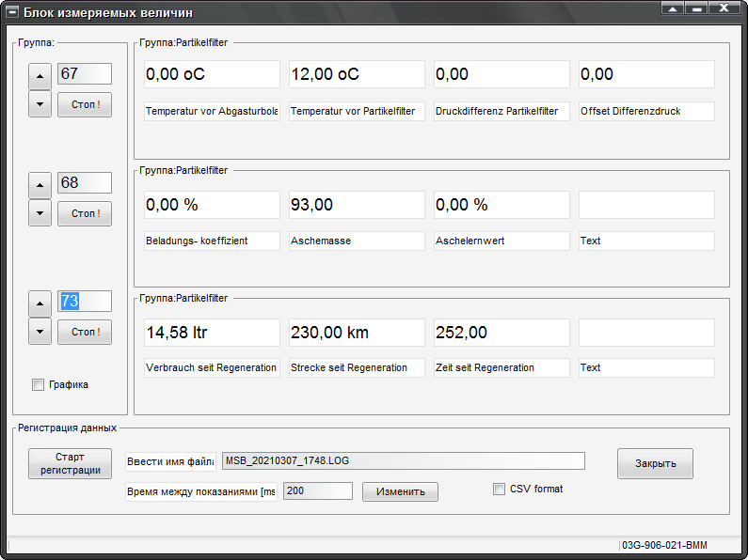This screenshot has width=748, height=560.
Task: Click the Закрыть button
Action: (655, 463)
